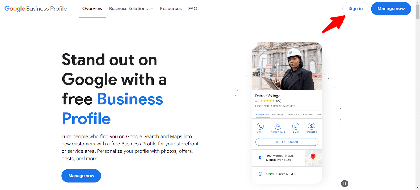Tap the Call phone icon
This screenshot has width=420, height=190.
point(260,126)
